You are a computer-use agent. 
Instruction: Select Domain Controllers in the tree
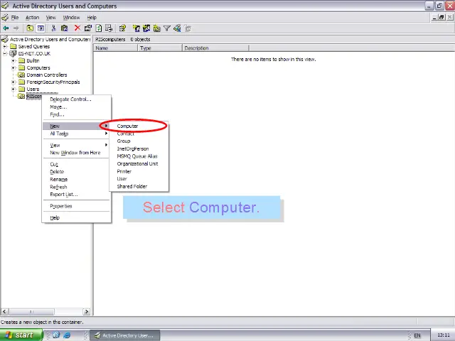(x=46, y=75)
